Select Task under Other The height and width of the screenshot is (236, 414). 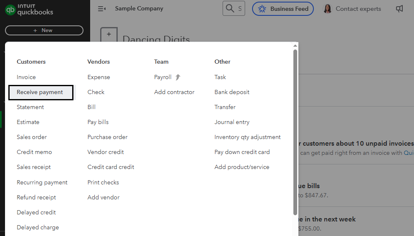pos(220,77)
